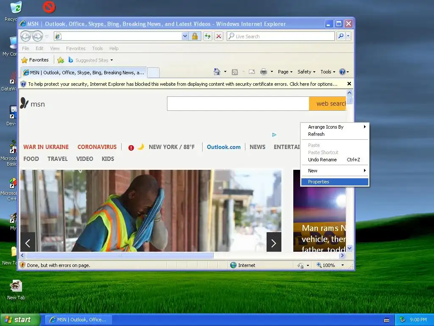This screenshot has height=326, width=434.
Task: Select Properties in context menu
Action: click(335, 182)
